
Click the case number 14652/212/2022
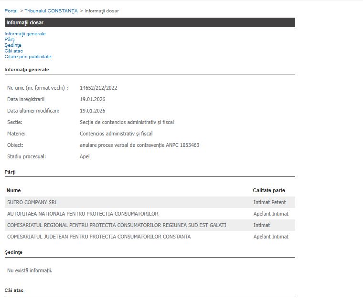point(98,88)
